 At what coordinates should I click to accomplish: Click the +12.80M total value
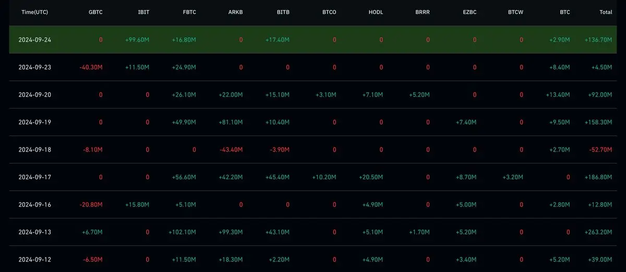(x=600, y=205)
